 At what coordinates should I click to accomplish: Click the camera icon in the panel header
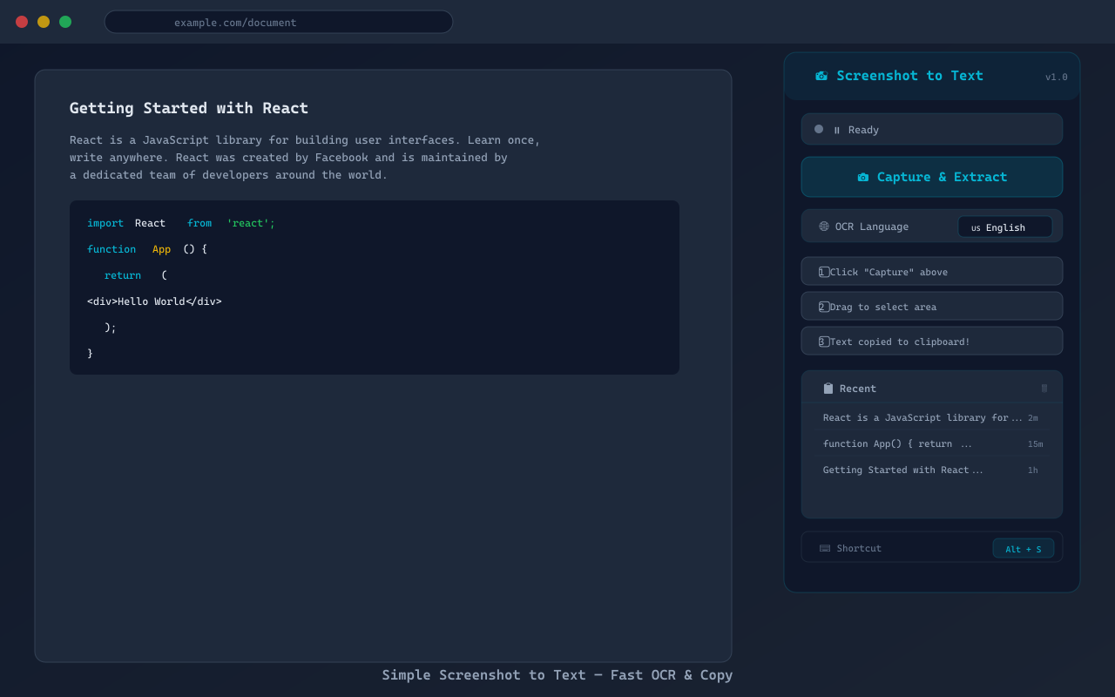tap(821, 76)
